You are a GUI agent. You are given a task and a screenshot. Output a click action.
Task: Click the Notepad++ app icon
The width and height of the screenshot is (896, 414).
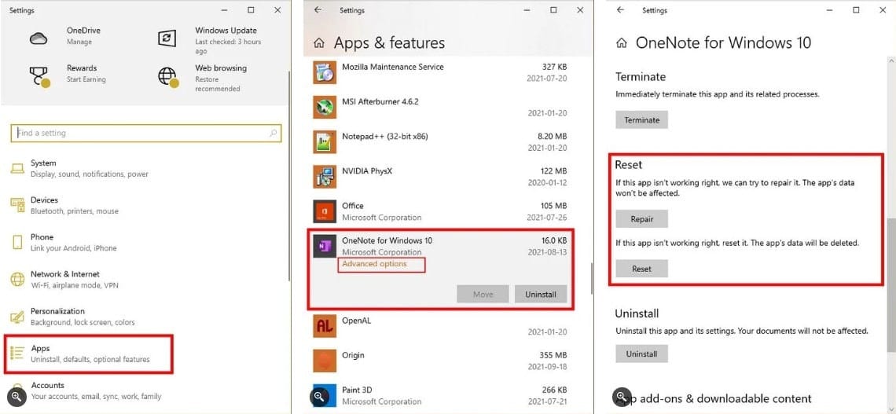(x=324, y=141)
